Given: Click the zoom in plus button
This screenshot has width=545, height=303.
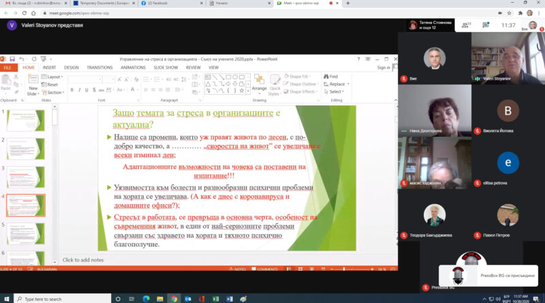Looking at the screenshot, I should click(372, 269).
